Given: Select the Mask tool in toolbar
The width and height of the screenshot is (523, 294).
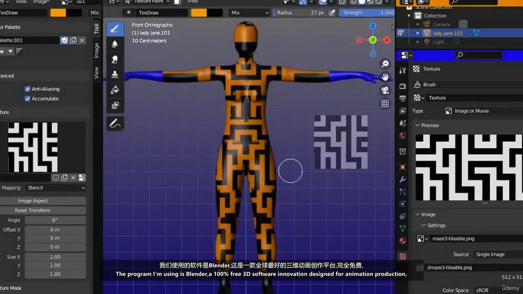Looking at the screenshot, I should point(115,105).
